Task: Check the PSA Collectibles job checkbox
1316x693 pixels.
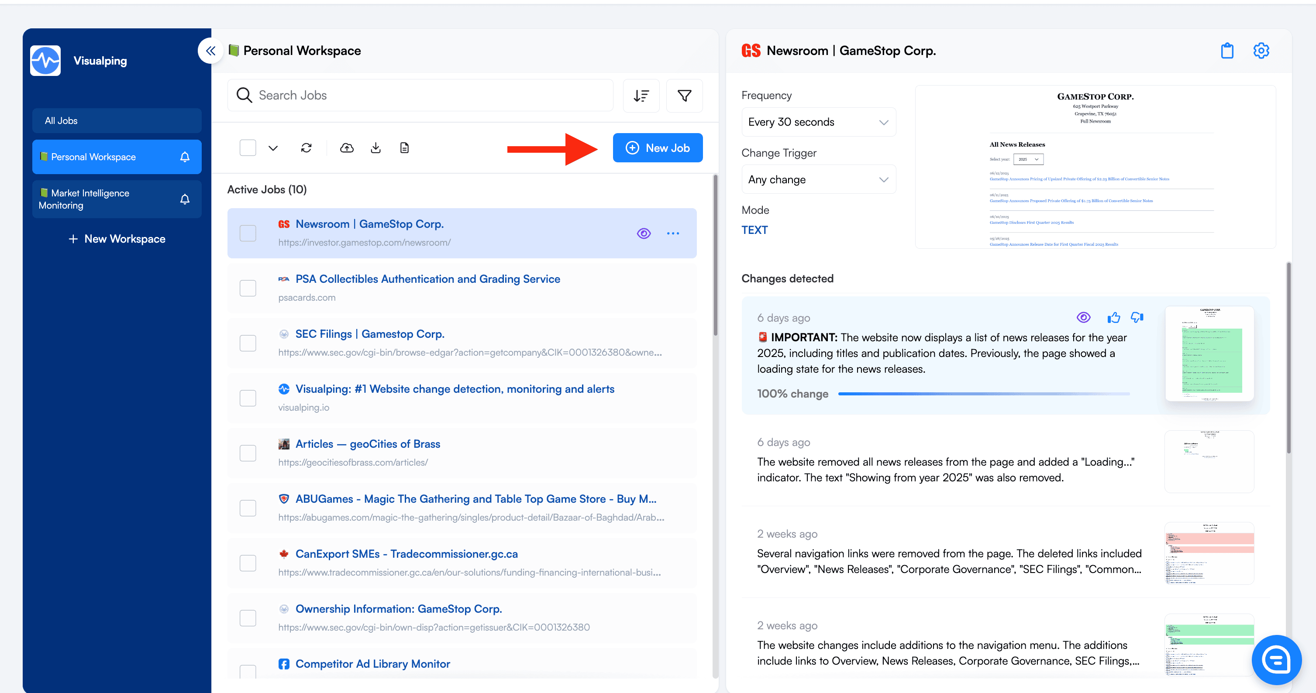Action: 248,288
